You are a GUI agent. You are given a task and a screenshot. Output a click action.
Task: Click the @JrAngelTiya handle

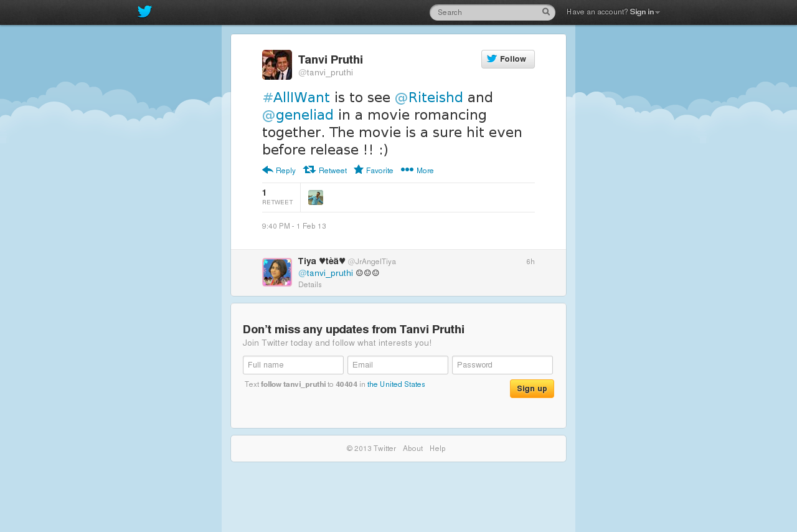coord(372,262)
